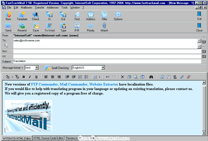Image resolution: width=208 pixels, height=141 pixels.
Task: Click the Options toolbar button
Action: click(118, 16)
